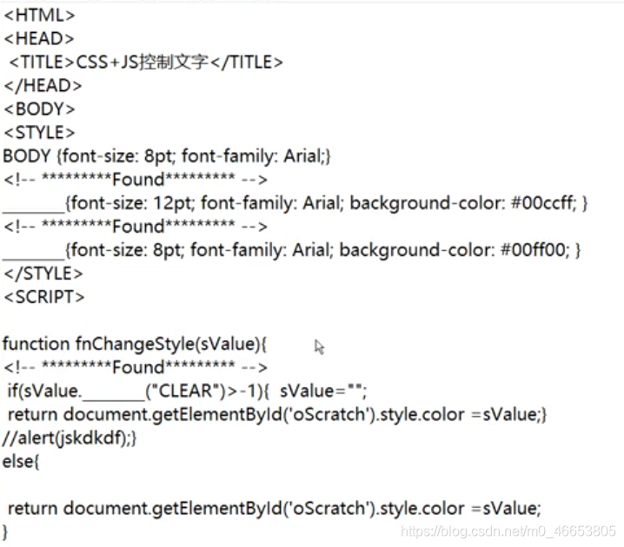Viewport: 624px width, 547px height.
Task: Click the sValue=""; statement
Action: 323,391
